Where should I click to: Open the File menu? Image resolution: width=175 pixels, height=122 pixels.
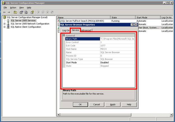click(x=5, y=8)
